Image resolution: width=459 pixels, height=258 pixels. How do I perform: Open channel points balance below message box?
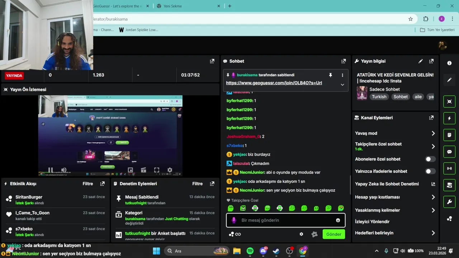tap(235, 234)
